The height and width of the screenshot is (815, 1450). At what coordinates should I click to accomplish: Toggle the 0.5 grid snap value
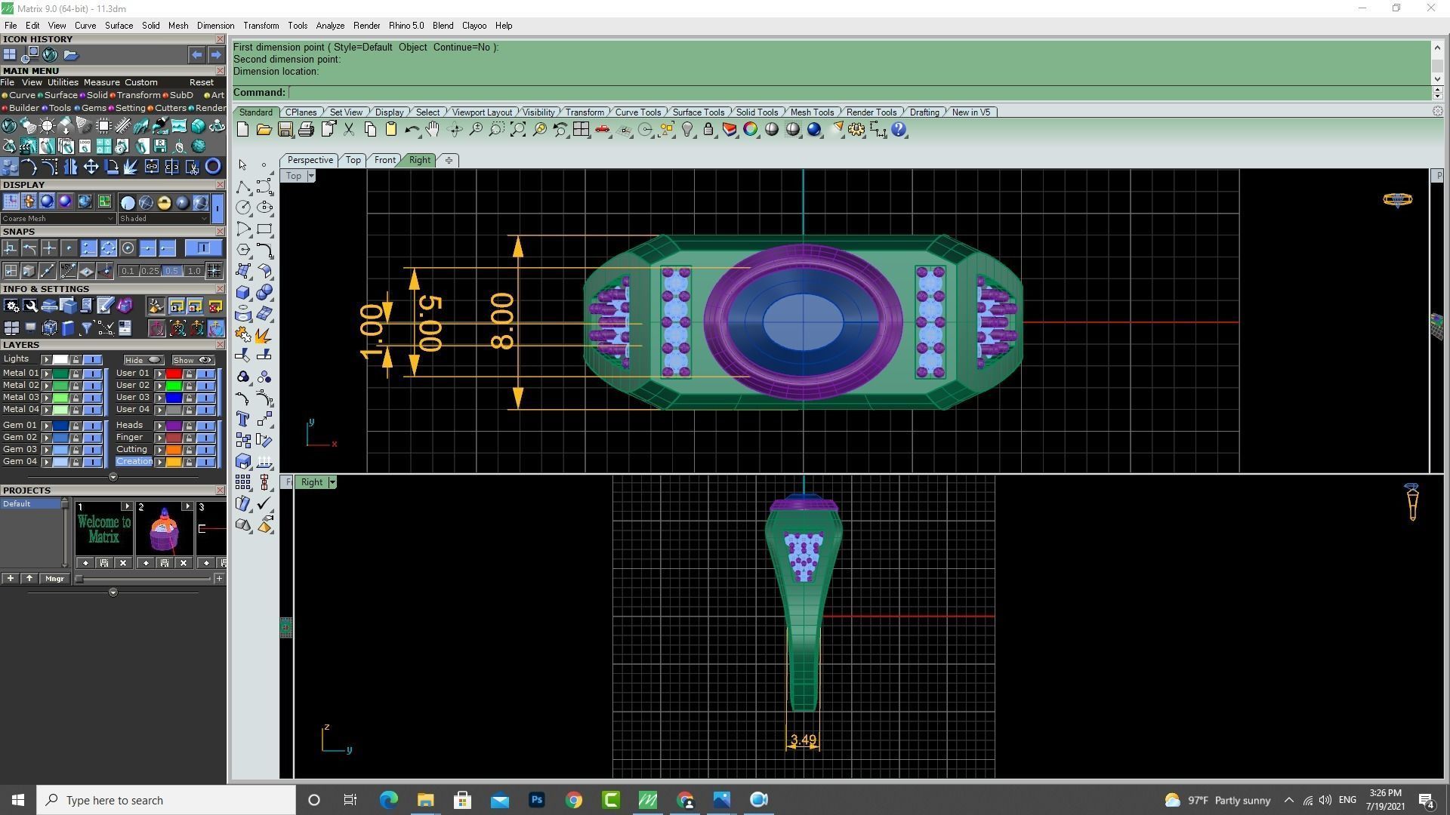[x=171, y=271]
